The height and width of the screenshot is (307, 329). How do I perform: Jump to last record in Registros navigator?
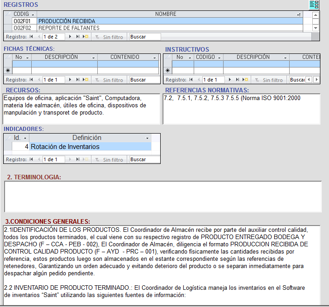78,37
